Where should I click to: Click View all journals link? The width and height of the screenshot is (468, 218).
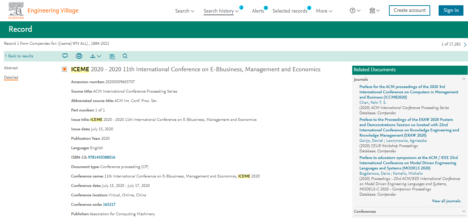(x=446, y=201)
